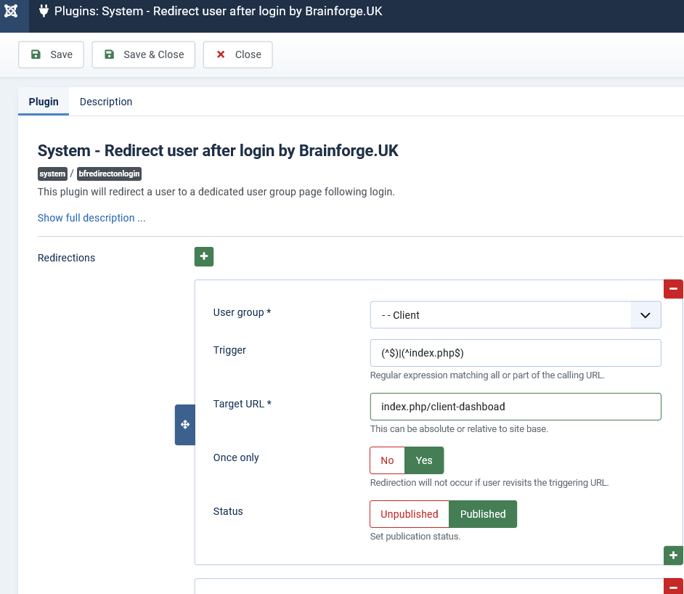
Task: Click the Joomla logo icon
Action: point(11,11)
